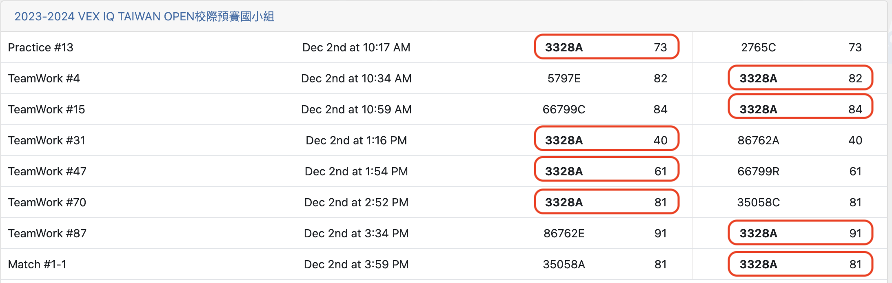
Task: Select team 86762E in TeamWork #87
Action: (x=564, y=234)
